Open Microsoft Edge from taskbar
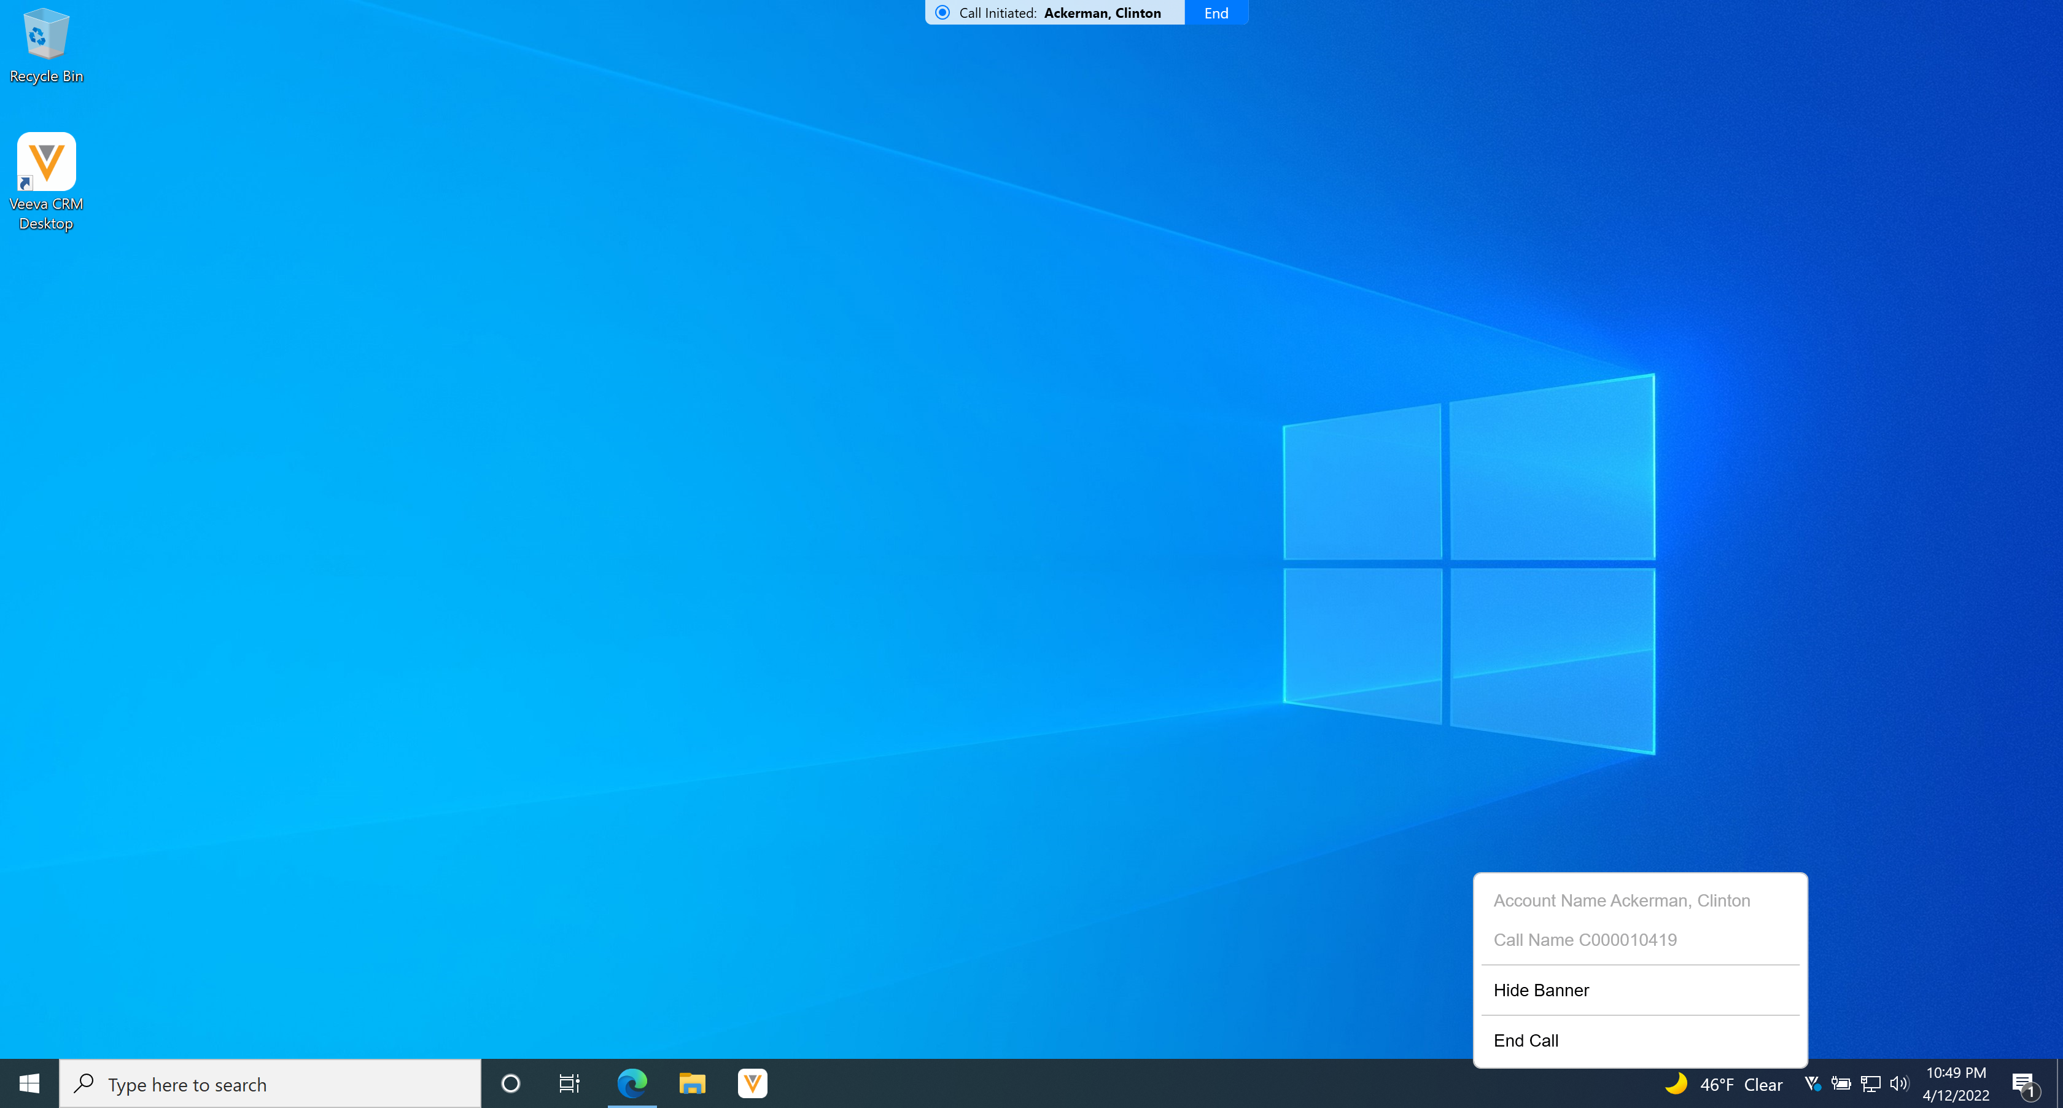The width and height of the screenshot is (2063, 1108). click(x=632, y=1084)
